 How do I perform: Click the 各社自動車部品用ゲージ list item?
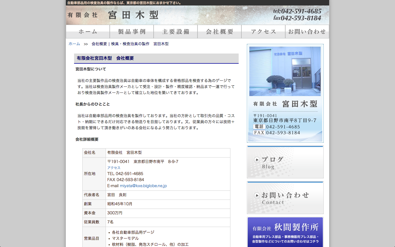(x=133, y=232)
